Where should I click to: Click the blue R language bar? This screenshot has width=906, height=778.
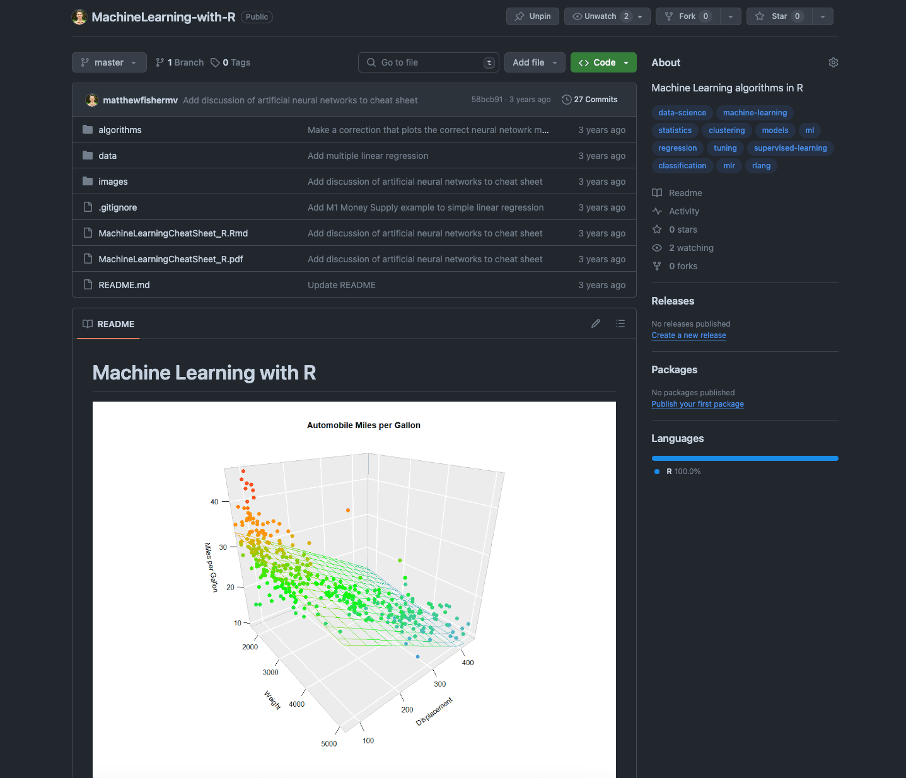tap(745, 458)
